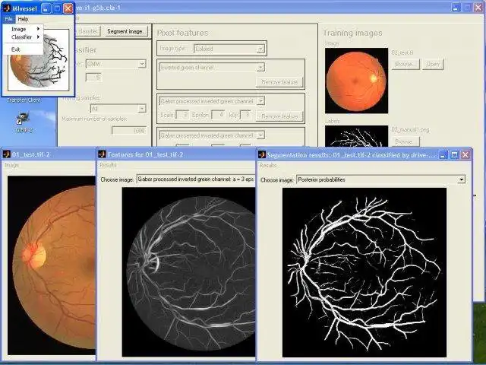486x365 pixels.
Task: Minimize the Mlvessel window
Action: click(46, 8)
